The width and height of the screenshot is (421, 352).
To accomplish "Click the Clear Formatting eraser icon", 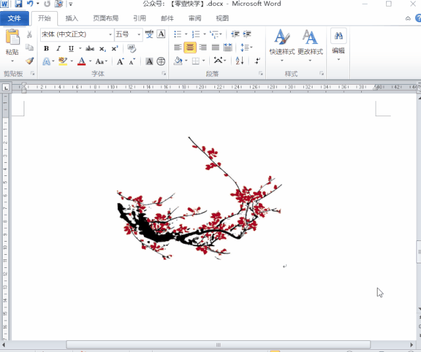I will tap(132, 48).
